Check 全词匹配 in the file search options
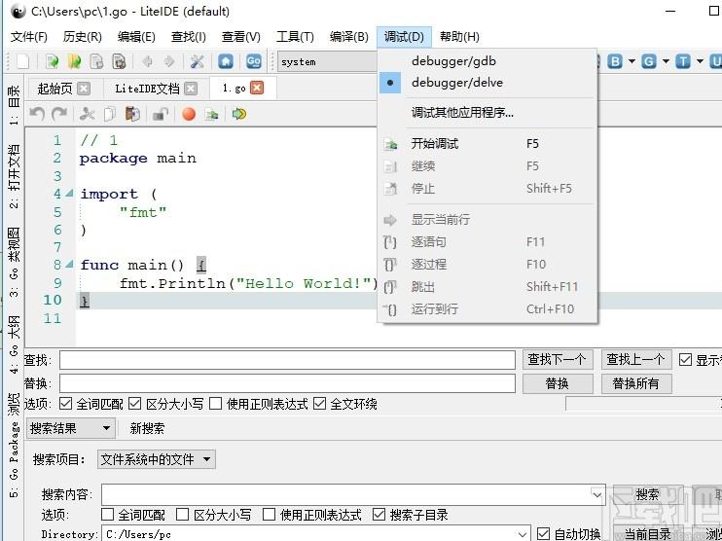722x541 pixels. point(107,514)
